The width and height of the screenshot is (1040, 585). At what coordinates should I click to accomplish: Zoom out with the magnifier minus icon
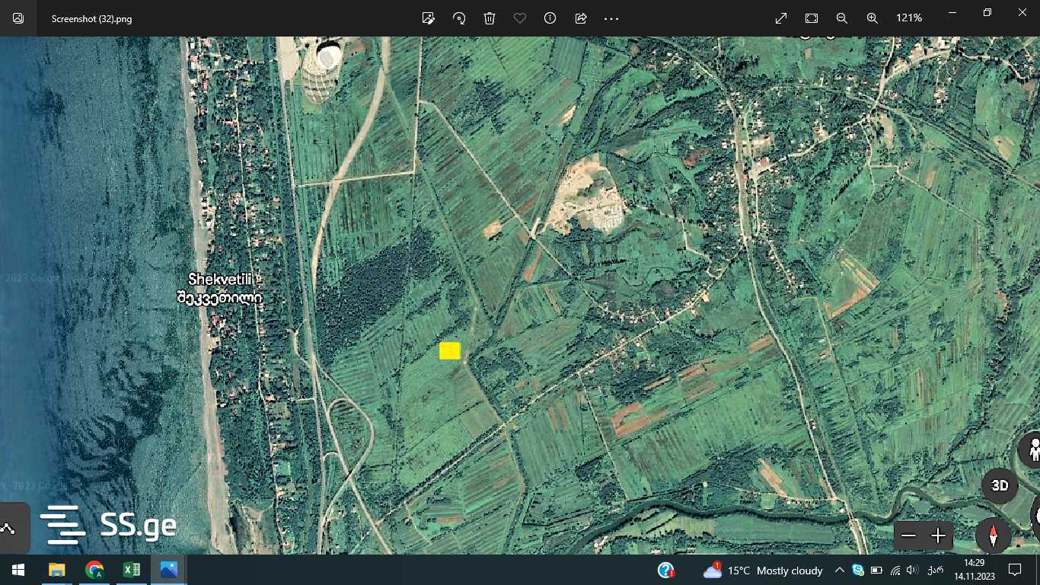tap(842, 18)
